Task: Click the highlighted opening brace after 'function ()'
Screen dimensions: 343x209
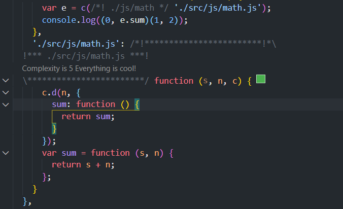Action: (137, 104)
